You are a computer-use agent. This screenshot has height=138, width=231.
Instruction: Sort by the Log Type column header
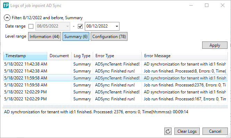click(82, 56)
